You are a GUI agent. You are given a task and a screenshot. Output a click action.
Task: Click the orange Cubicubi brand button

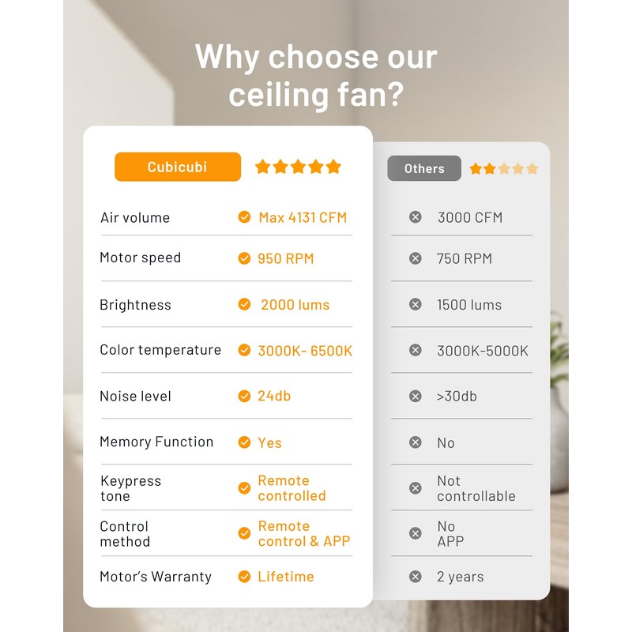coord(178,167)
